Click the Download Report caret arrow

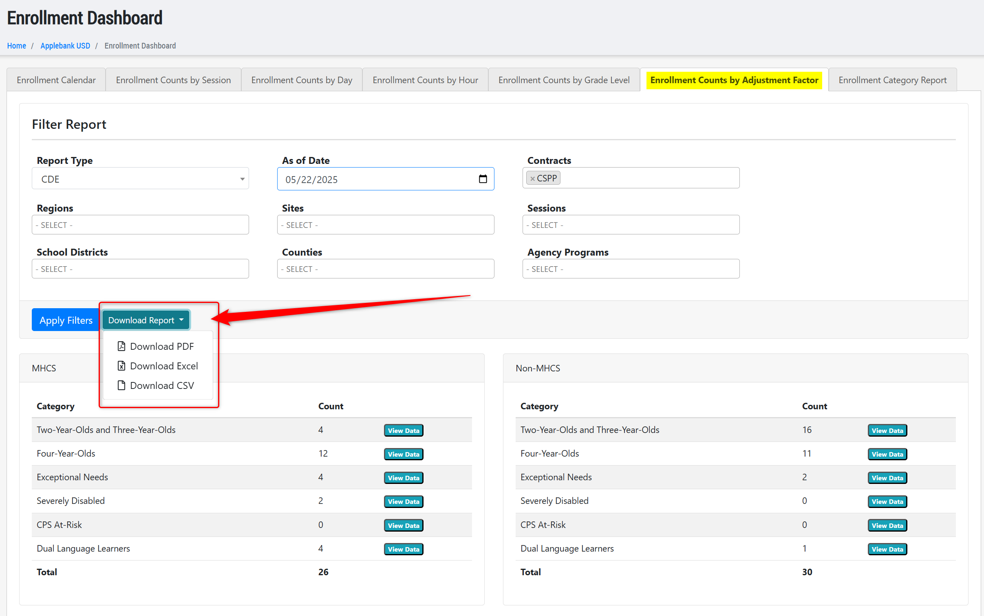181,320
